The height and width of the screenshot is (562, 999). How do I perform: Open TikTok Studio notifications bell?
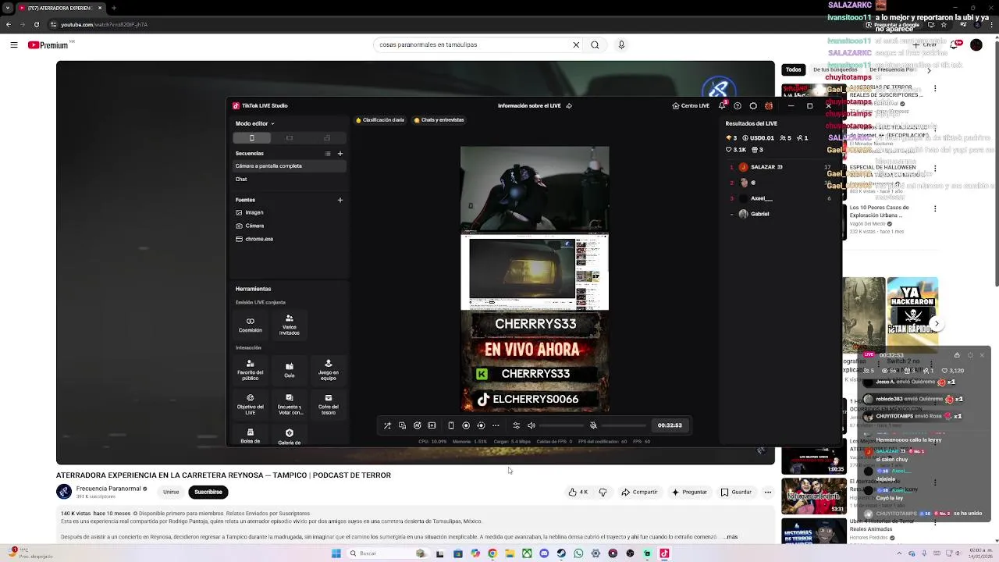722,106
